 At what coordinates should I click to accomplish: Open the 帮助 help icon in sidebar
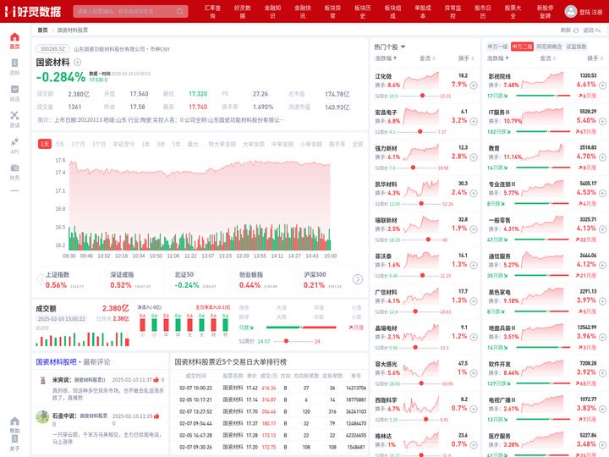pos(14,425)
